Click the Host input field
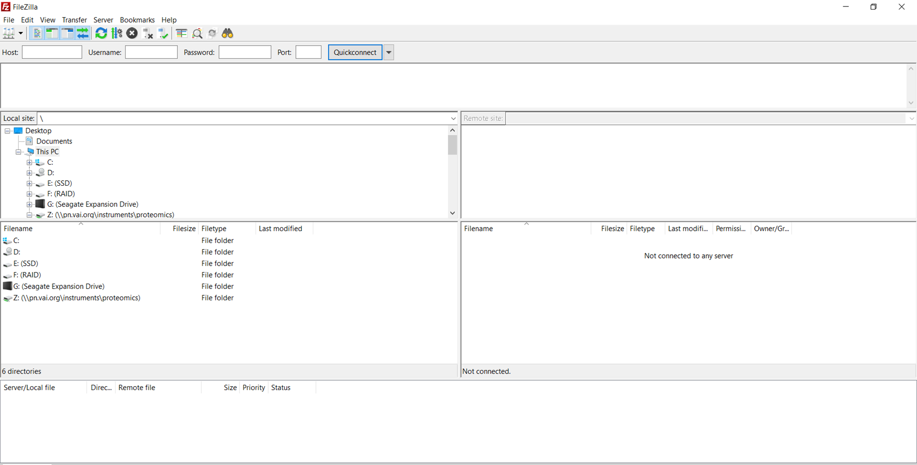 pos(52,52)
